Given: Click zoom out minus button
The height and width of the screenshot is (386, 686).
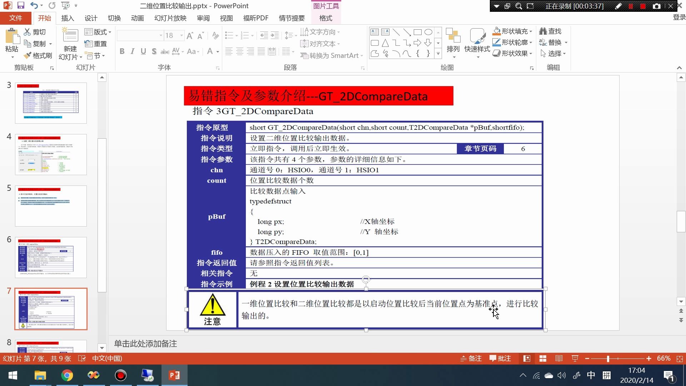Looking at the screenshot, I should click(x=587, y=358).
